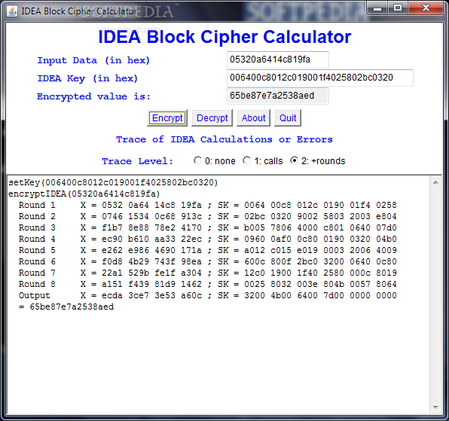Click the Round 7 trace row

point(208,273)
